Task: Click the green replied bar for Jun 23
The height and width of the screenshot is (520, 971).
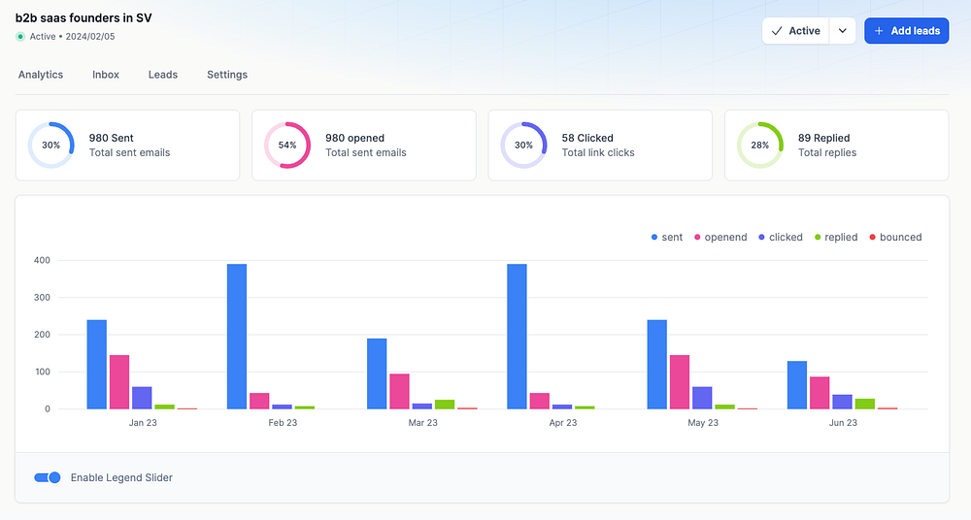Action: click(x=865, y=404)
